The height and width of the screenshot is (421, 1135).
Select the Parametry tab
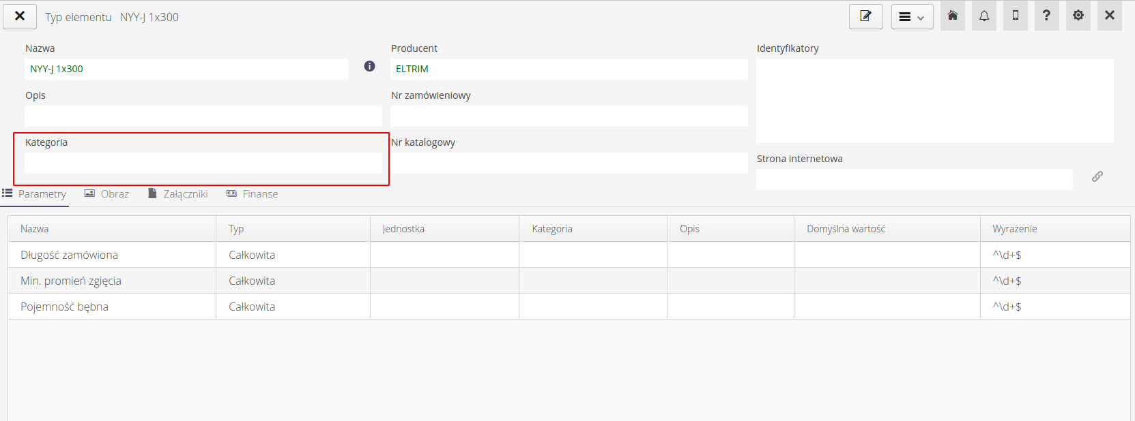pyautogui.click(x=35, y=194)
